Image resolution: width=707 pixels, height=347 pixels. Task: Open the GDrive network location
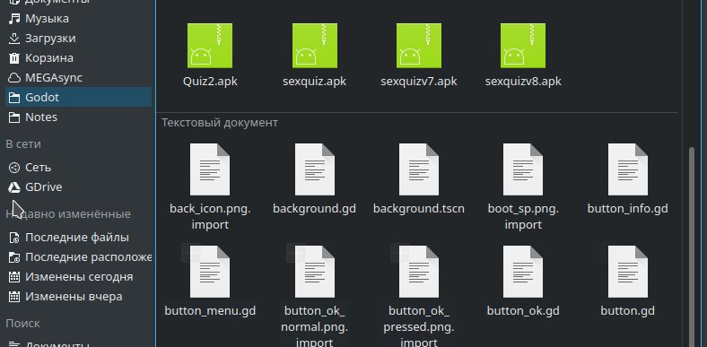pyautogui.click(x=78, y=187)
